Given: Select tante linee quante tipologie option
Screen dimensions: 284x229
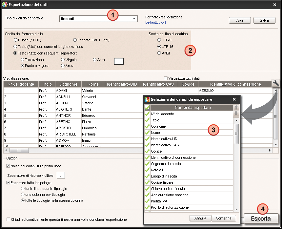Looking at the screenshot, I should pos(23,189).
